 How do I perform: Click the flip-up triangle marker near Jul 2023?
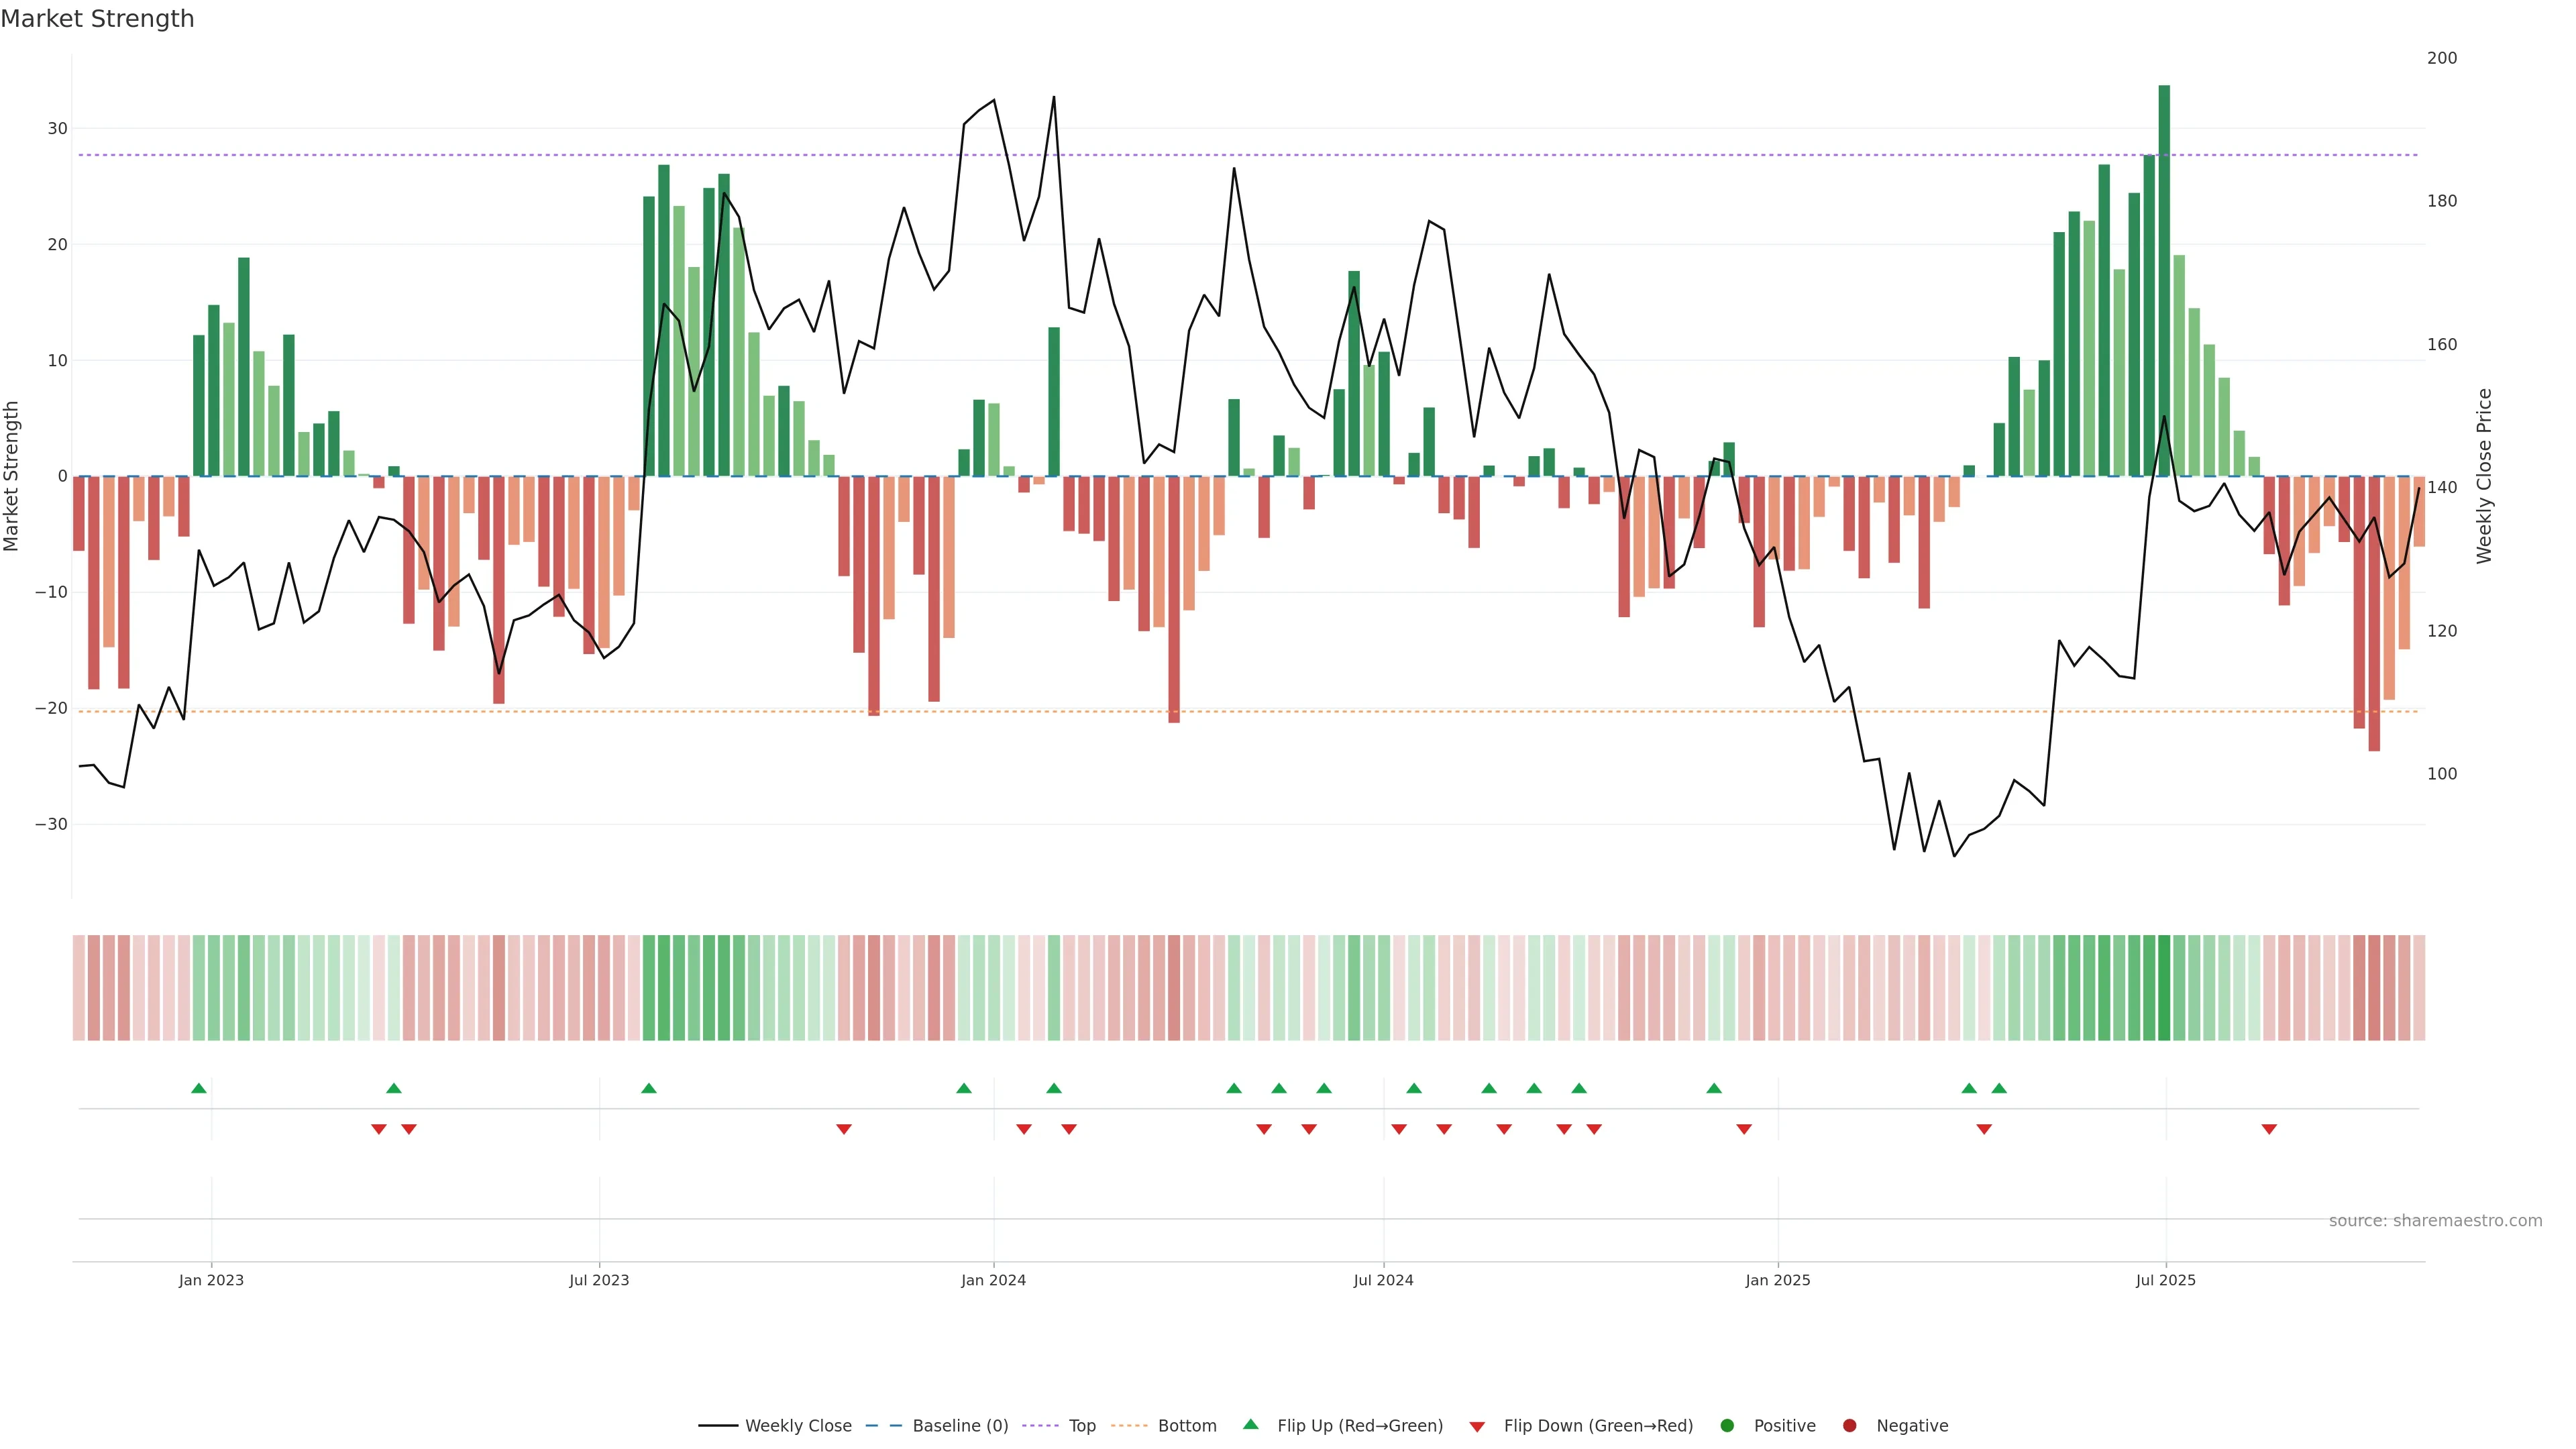tap(649, 1088)
